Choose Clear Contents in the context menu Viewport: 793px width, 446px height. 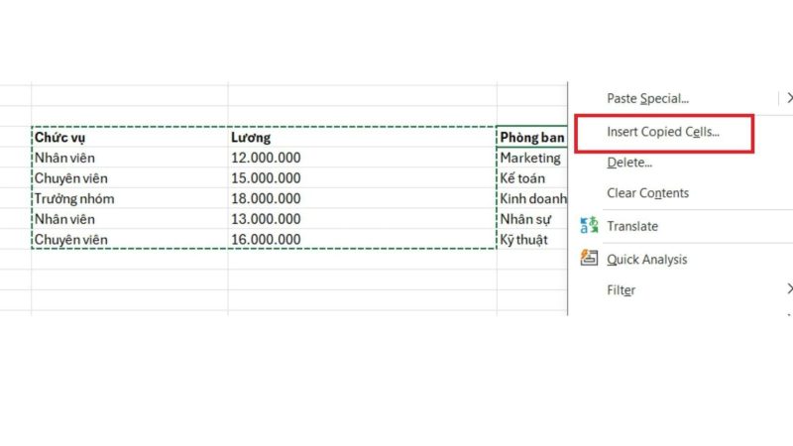pyautogui.click(x=647, y=193)
